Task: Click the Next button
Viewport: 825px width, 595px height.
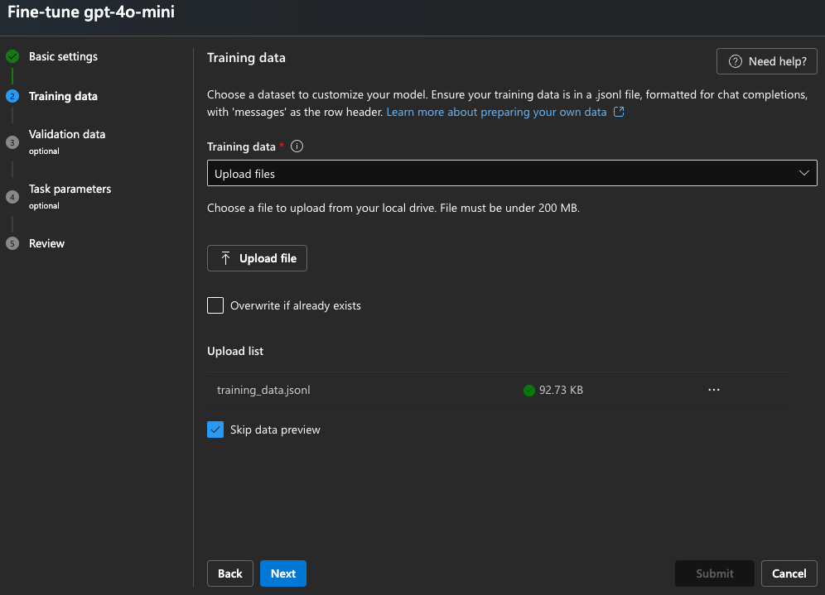Action: tap(283, 573)
